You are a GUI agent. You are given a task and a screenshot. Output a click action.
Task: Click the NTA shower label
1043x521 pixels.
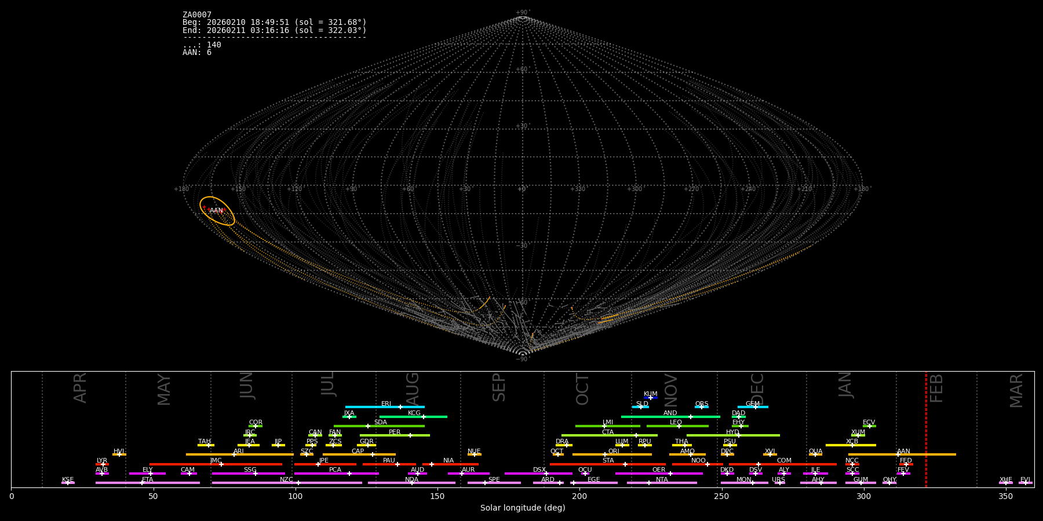[x=662, y=480]
